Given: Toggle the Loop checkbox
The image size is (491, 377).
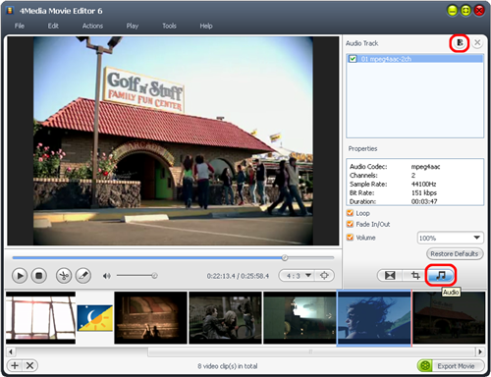Looking at the screenshot, I should 350,213.
